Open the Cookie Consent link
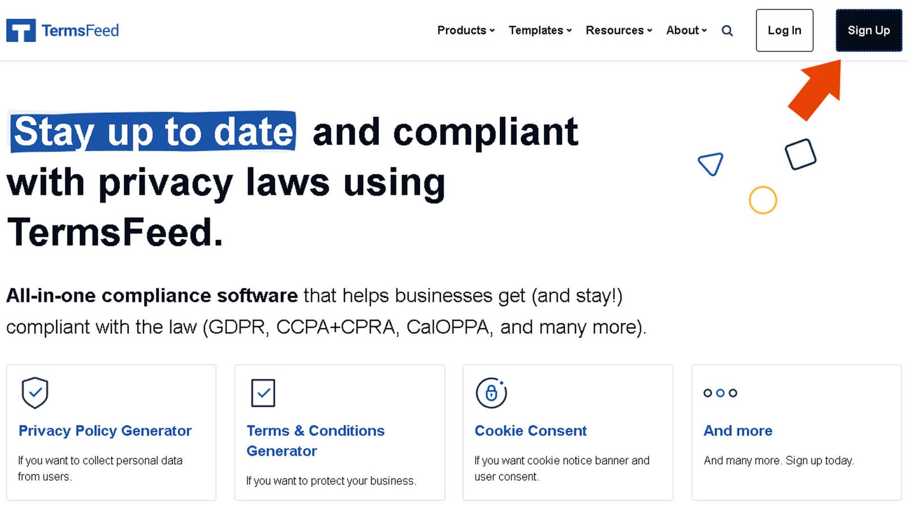This screenshot has height=507, width=908. tap(531, 430)
